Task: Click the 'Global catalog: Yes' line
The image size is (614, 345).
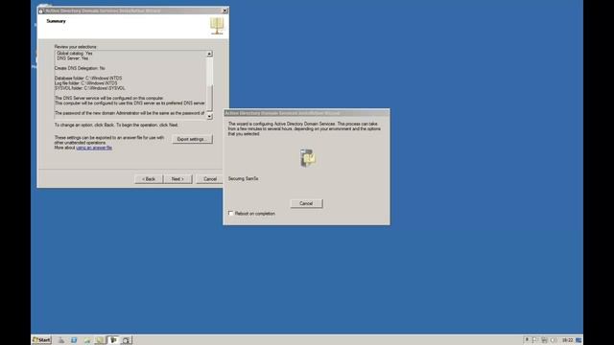Action: (x=75, y=54)
